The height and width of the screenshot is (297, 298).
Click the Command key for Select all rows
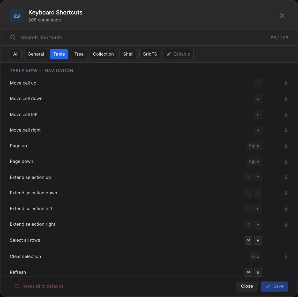tap(248, 240)
